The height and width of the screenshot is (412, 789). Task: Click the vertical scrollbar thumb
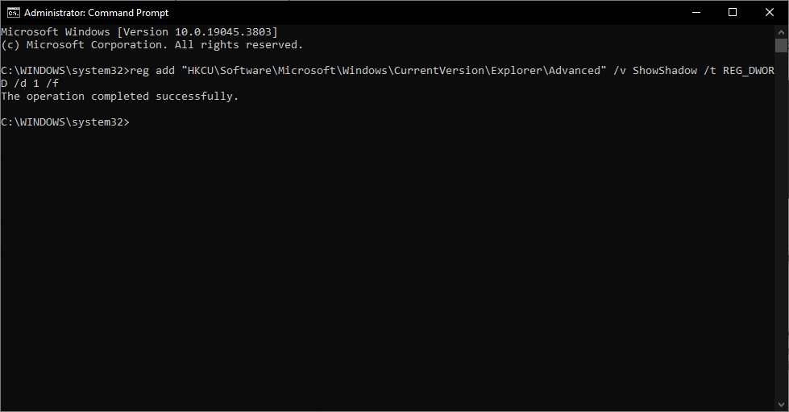(x=781, y=46)
